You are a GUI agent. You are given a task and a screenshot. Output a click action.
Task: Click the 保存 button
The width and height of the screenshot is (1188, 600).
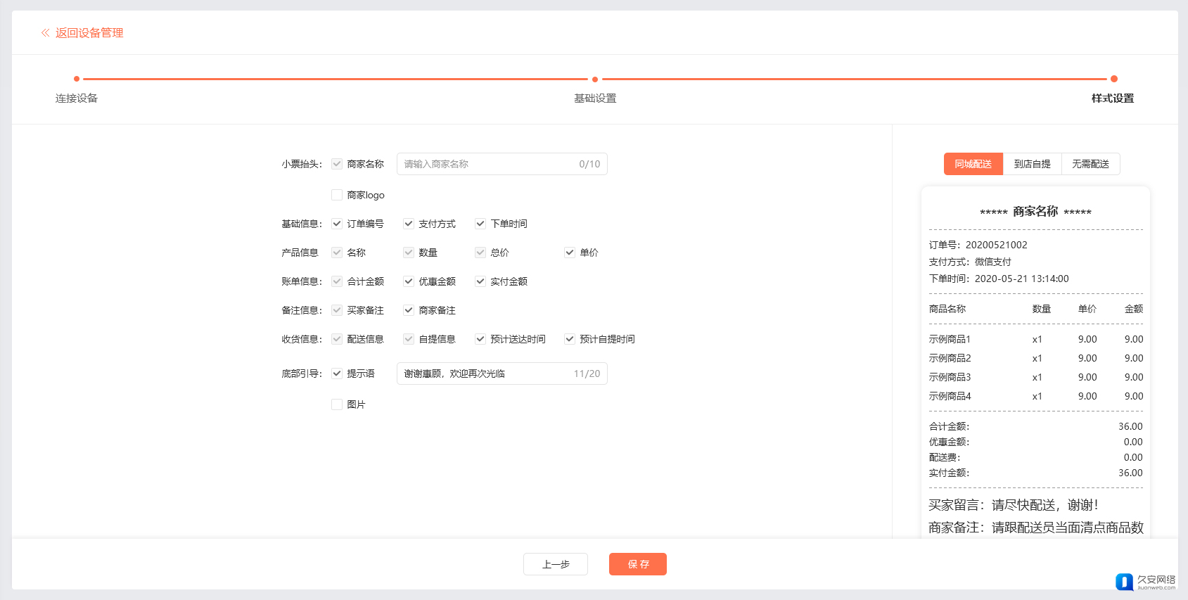[x=637, y=564]
